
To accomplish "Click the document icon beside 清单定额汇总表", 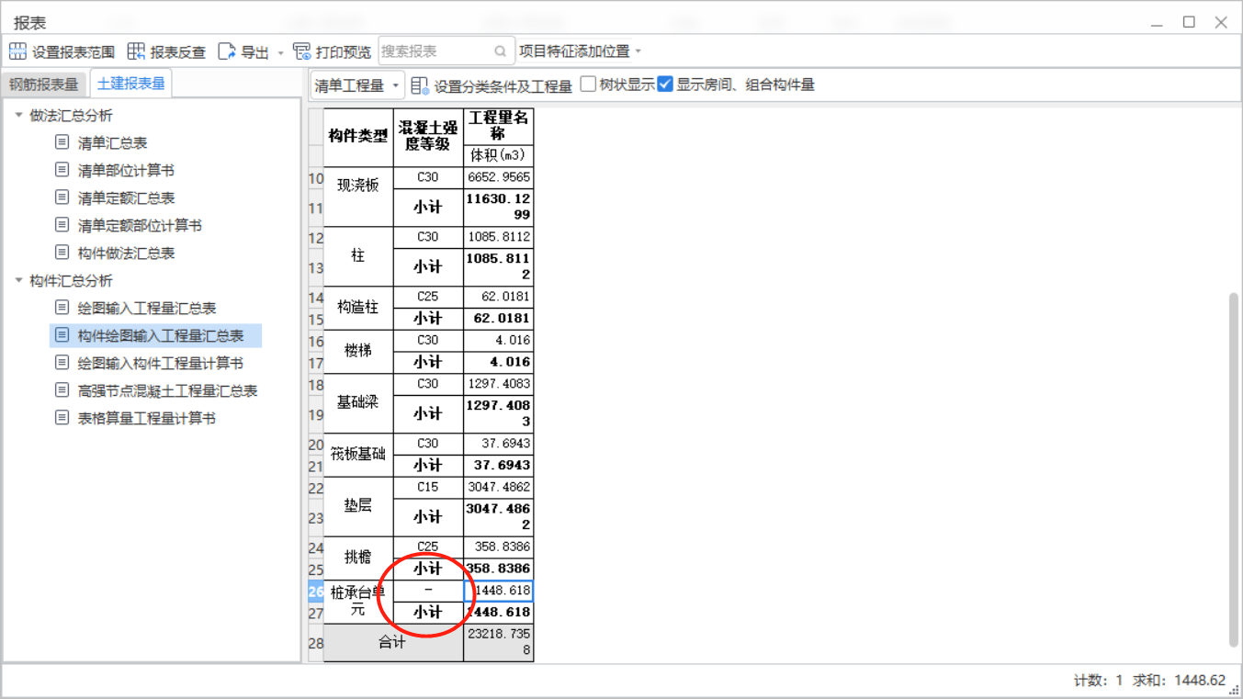I will [62, 197].
